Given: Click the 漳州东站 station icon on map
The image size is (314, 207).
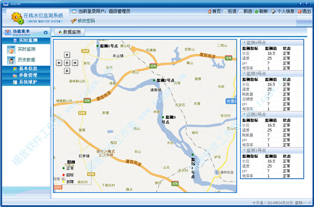Looking at the screenshot, I should pos(217,172).
